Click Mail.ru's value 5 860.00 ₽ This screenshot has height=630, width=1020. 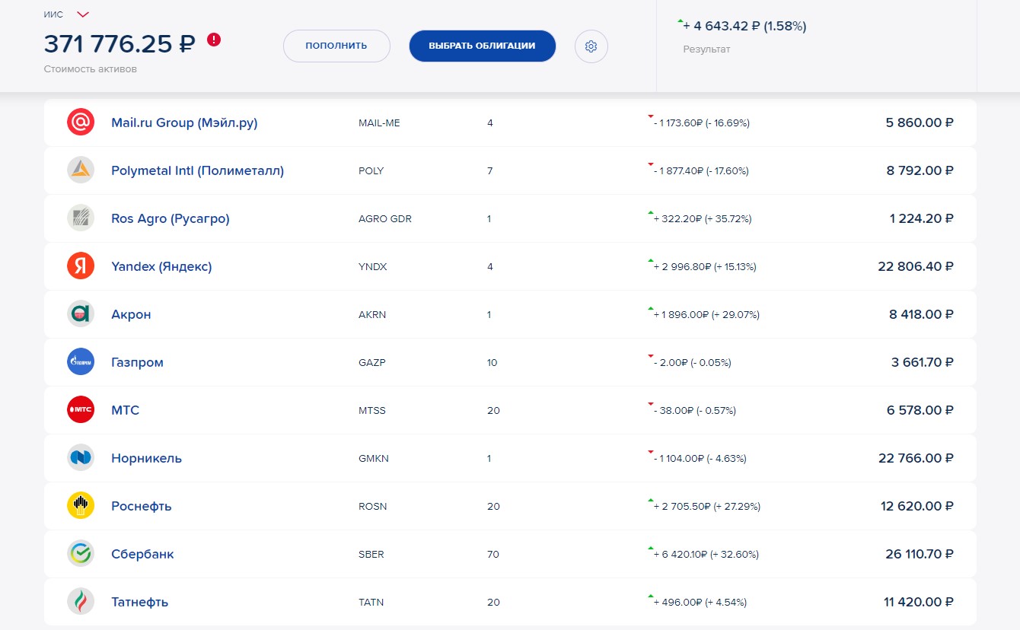[920, 123]
